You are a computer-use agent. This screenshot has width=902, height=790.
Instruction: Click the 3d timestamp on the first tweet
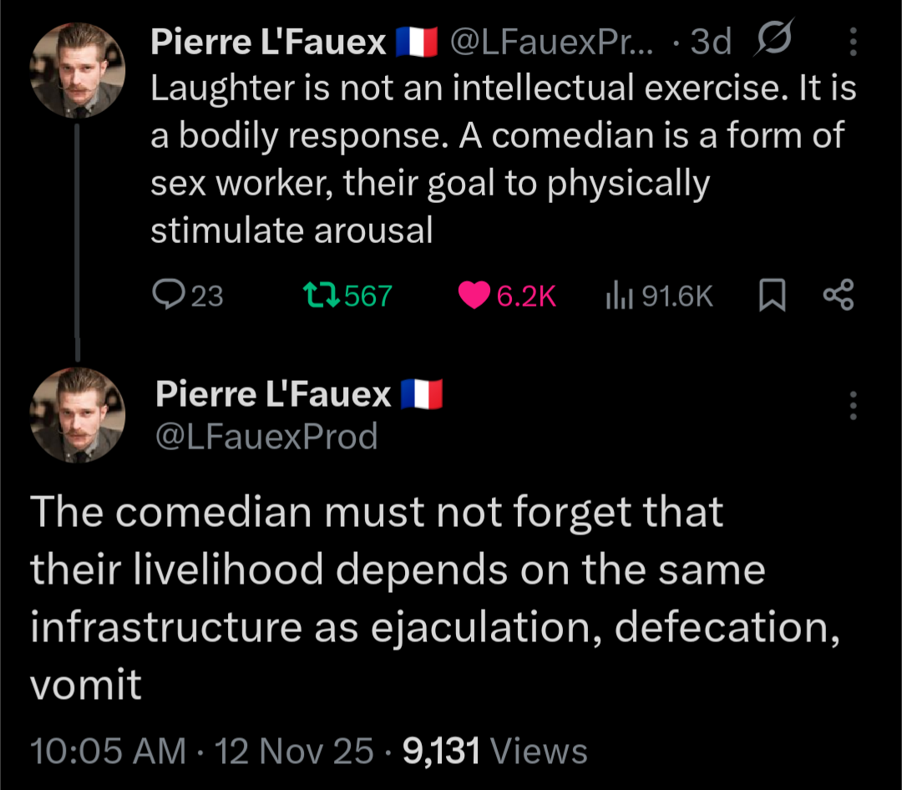click(710, 42)
